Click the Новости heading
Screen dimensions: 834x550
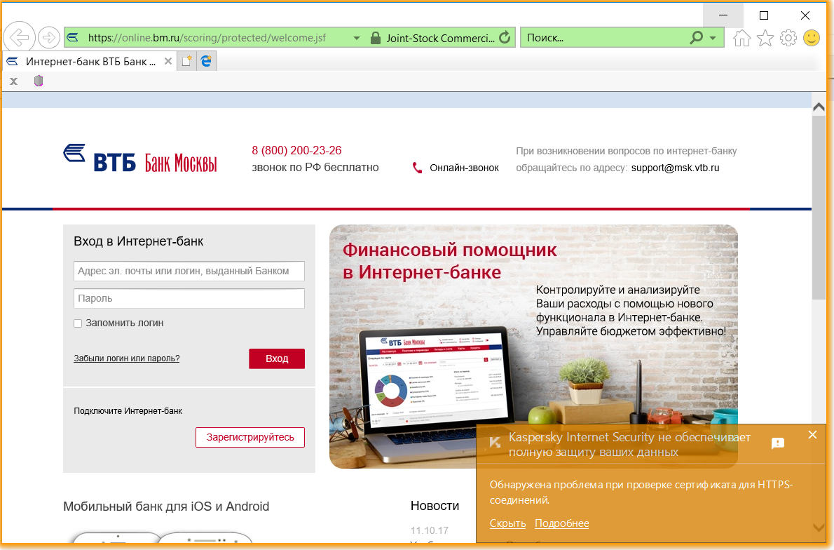pos(435,506)
